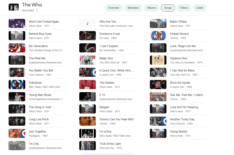Open Going Mobile song

coord(178,131)
